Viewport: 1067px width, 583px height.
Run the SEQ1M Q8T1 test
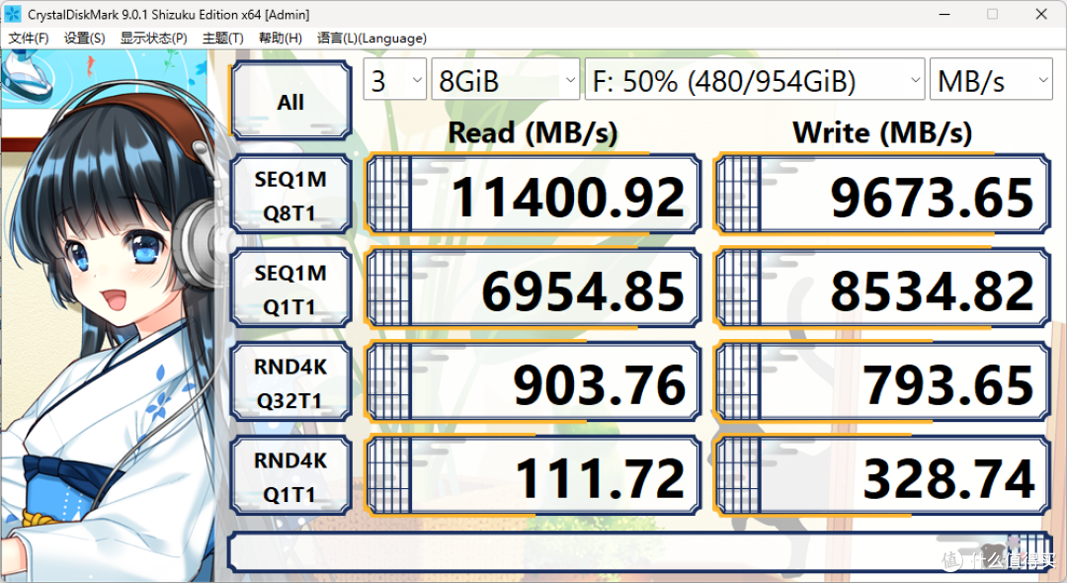click(x=290, y=196)
